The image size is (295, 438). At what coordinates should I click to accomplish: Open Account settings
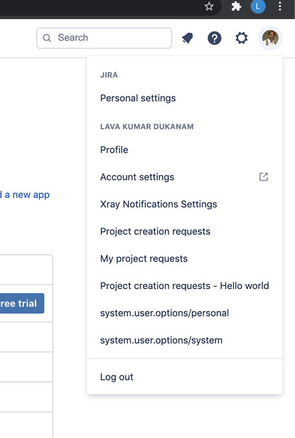[185, 177]
